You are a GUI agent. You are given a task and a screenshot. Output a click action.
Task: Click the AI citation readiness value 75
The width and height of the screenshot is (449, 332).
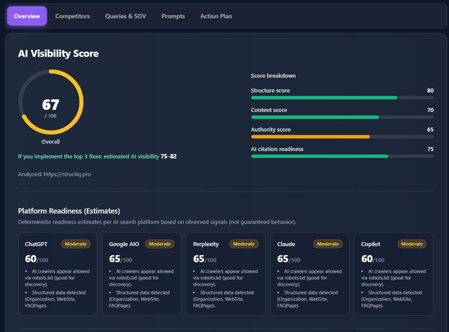pos(430,149)
